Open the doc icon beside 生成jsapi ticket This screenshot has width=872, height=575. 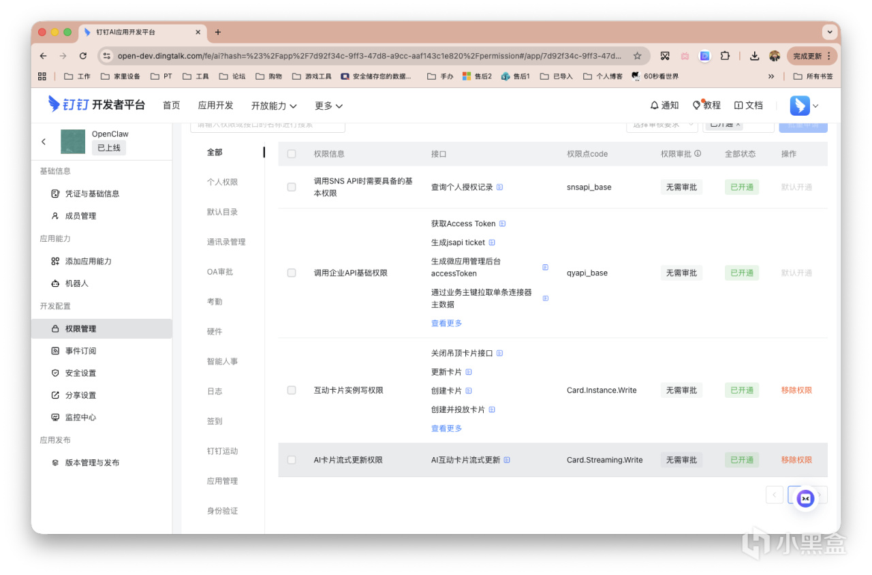point(492,243)
